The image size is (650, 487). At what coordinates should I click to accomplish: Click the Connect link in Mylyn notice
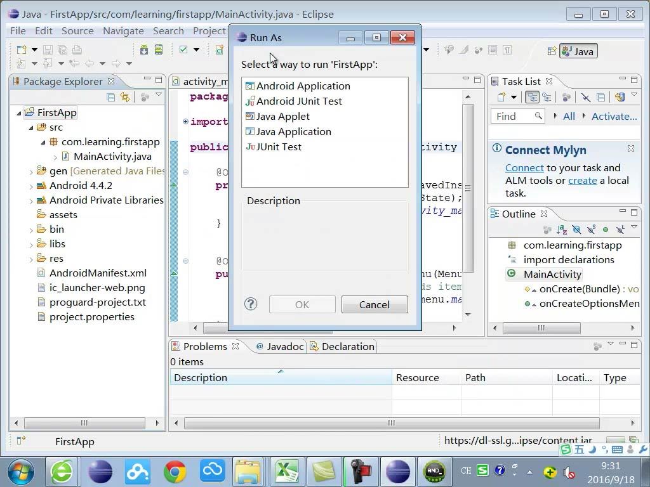point(524,167)
